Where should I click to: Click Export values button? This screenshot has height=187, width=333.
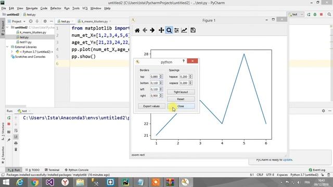[151, 106]
